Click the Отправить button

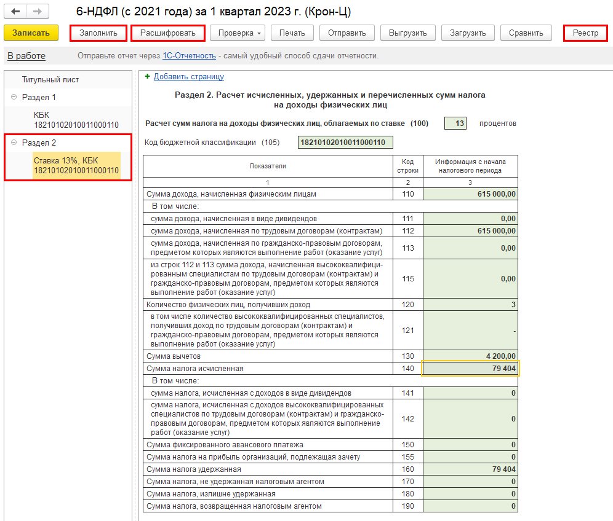(x=347, y=33)
